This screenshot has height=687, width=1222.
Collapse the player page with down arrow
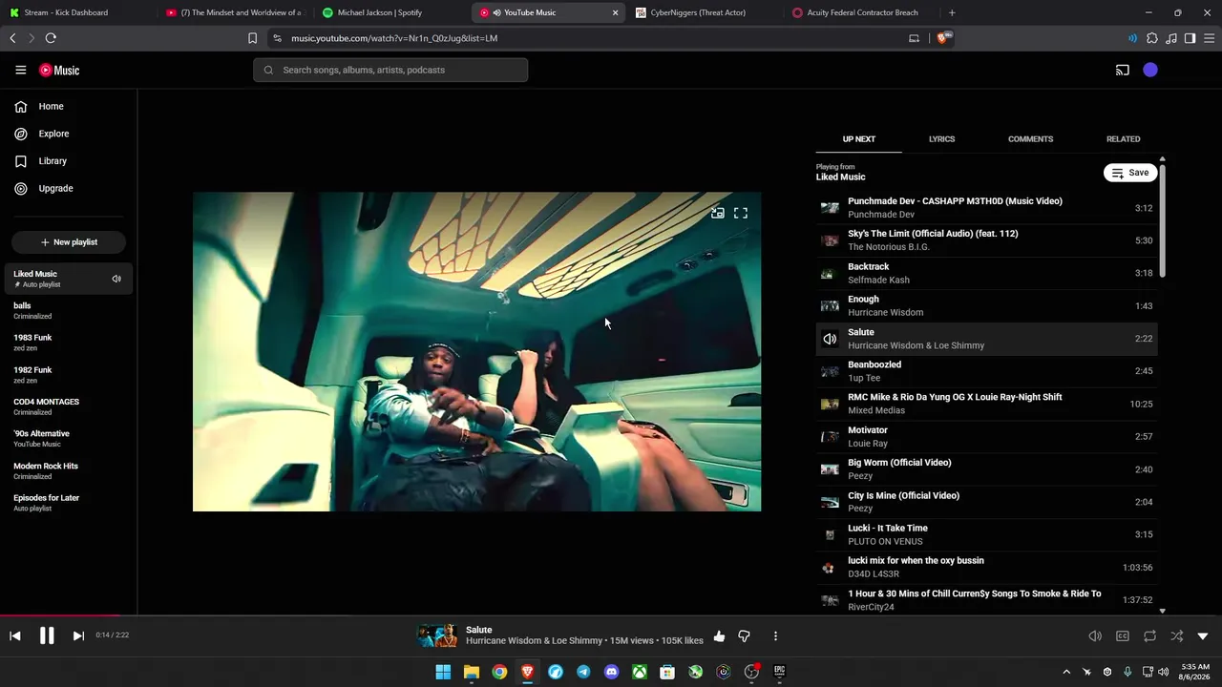point(1203,635)
